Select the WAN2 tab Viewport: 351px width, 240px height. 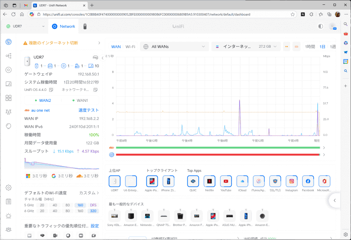43,101
